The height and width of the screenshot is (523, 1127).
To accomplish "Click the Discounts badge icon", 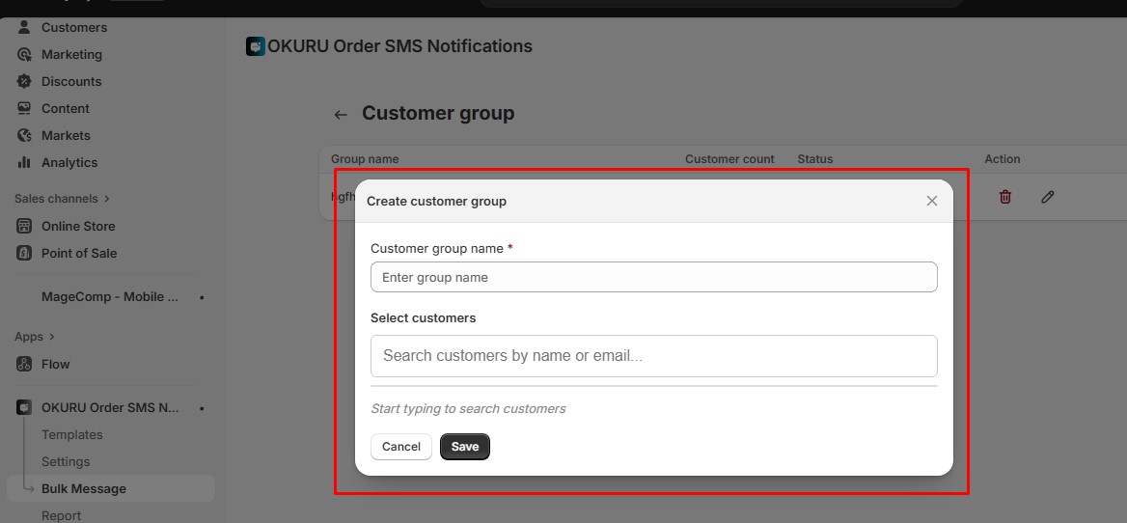I will coord(24,82).
